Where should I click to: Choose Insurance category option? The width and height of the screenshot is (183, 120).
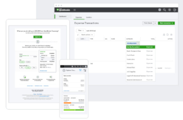141,63
